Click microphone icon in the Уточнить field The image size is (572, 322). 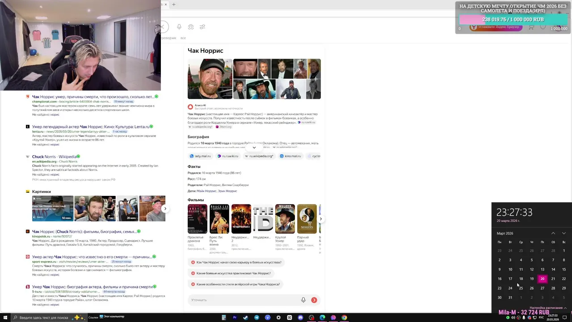303,300
